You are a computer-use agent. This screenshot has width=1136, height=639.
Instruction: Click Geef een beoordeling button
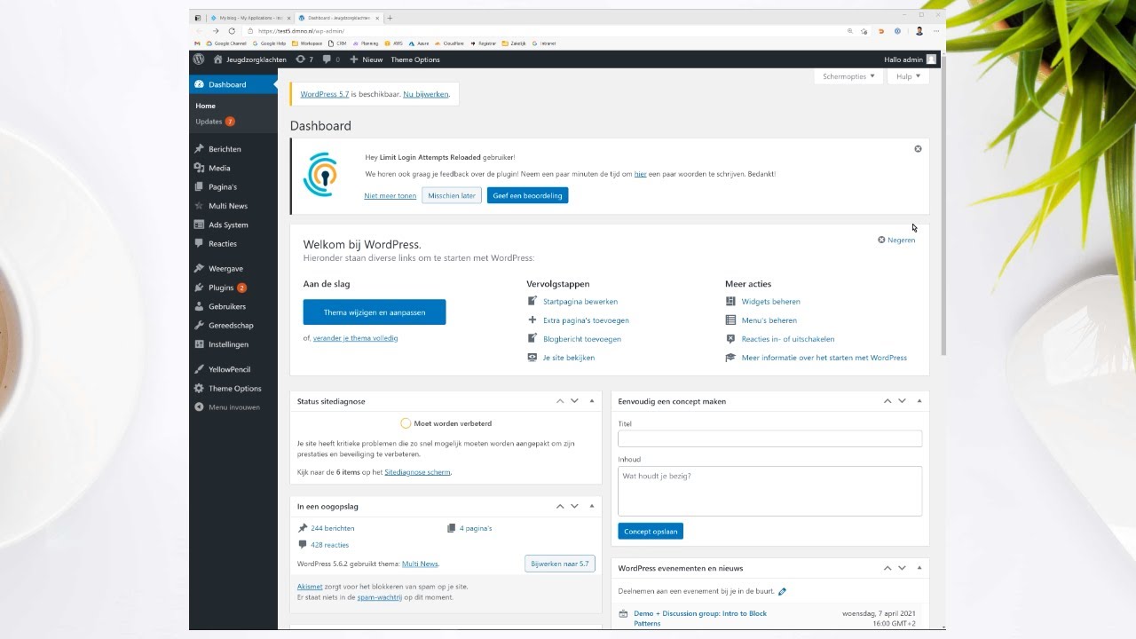coord(527,195)
